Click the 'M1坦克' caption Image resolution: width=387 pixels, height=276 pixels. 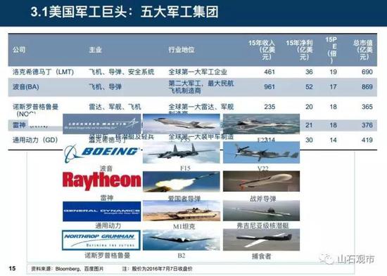[184, 226]
